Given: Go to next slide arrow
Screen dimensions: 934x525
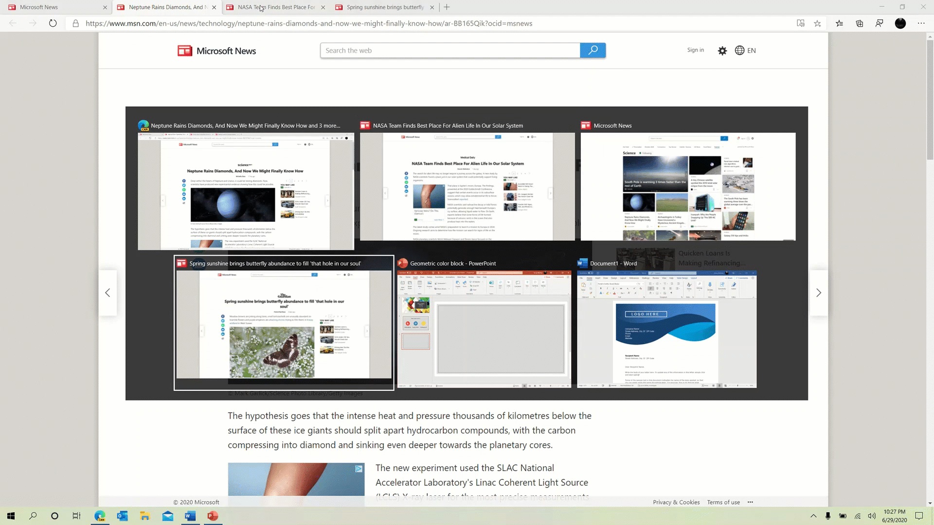Looking at the screenshot, I should point(819,293).
